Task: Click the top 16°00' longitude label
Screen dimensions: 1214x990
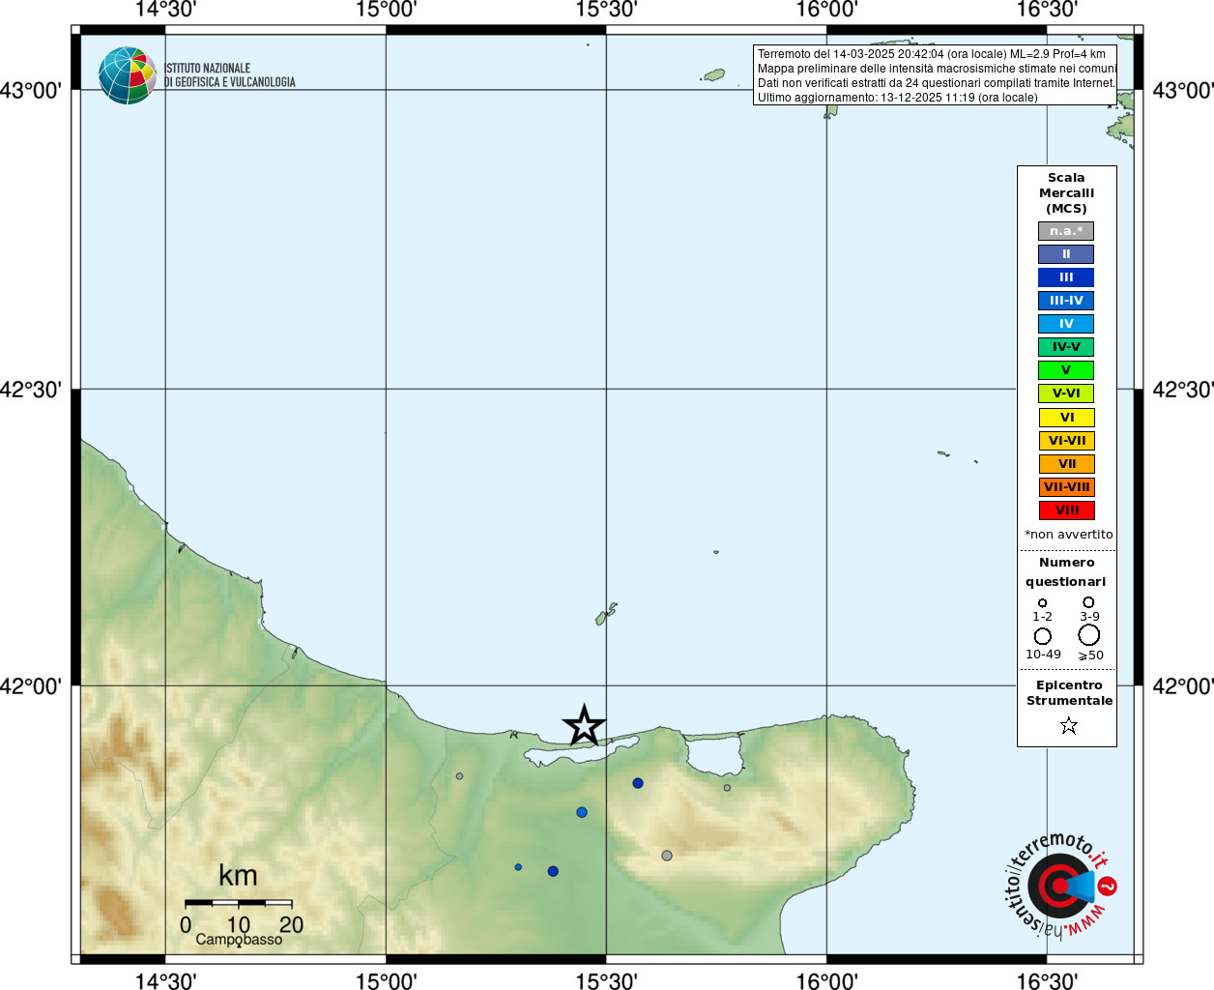Action: (x=826, y=10)
